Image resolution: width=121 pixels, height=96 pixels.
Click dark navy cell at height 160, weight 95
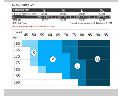click(x=106, y=43)
